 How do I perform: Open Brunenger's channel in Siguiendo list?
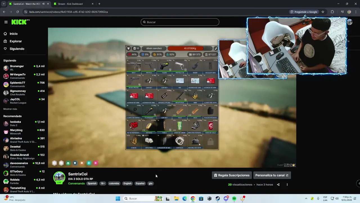(24, 68)
